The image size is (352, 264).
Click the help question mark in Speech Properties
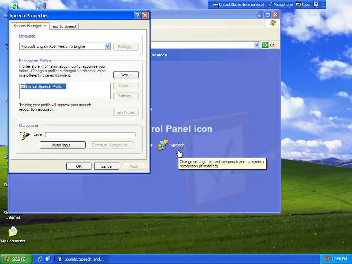click(137, 15)
